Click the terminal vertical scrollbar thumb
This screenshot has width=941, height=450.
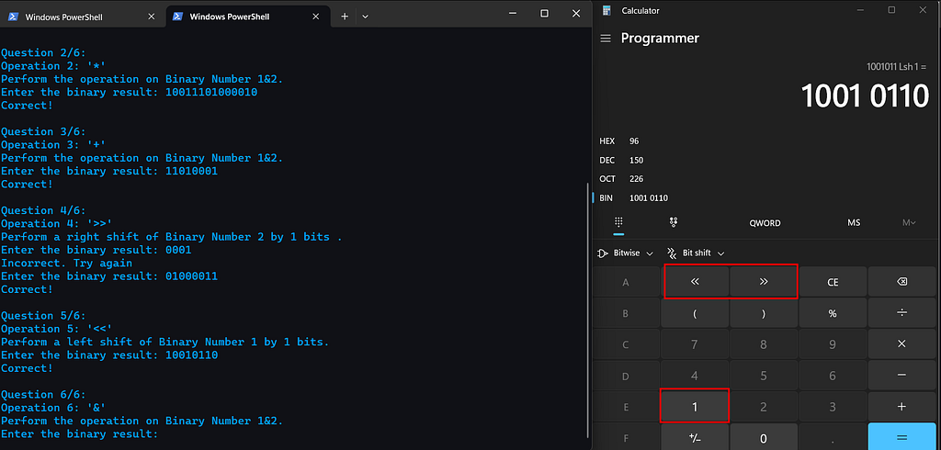click(587, 309)
